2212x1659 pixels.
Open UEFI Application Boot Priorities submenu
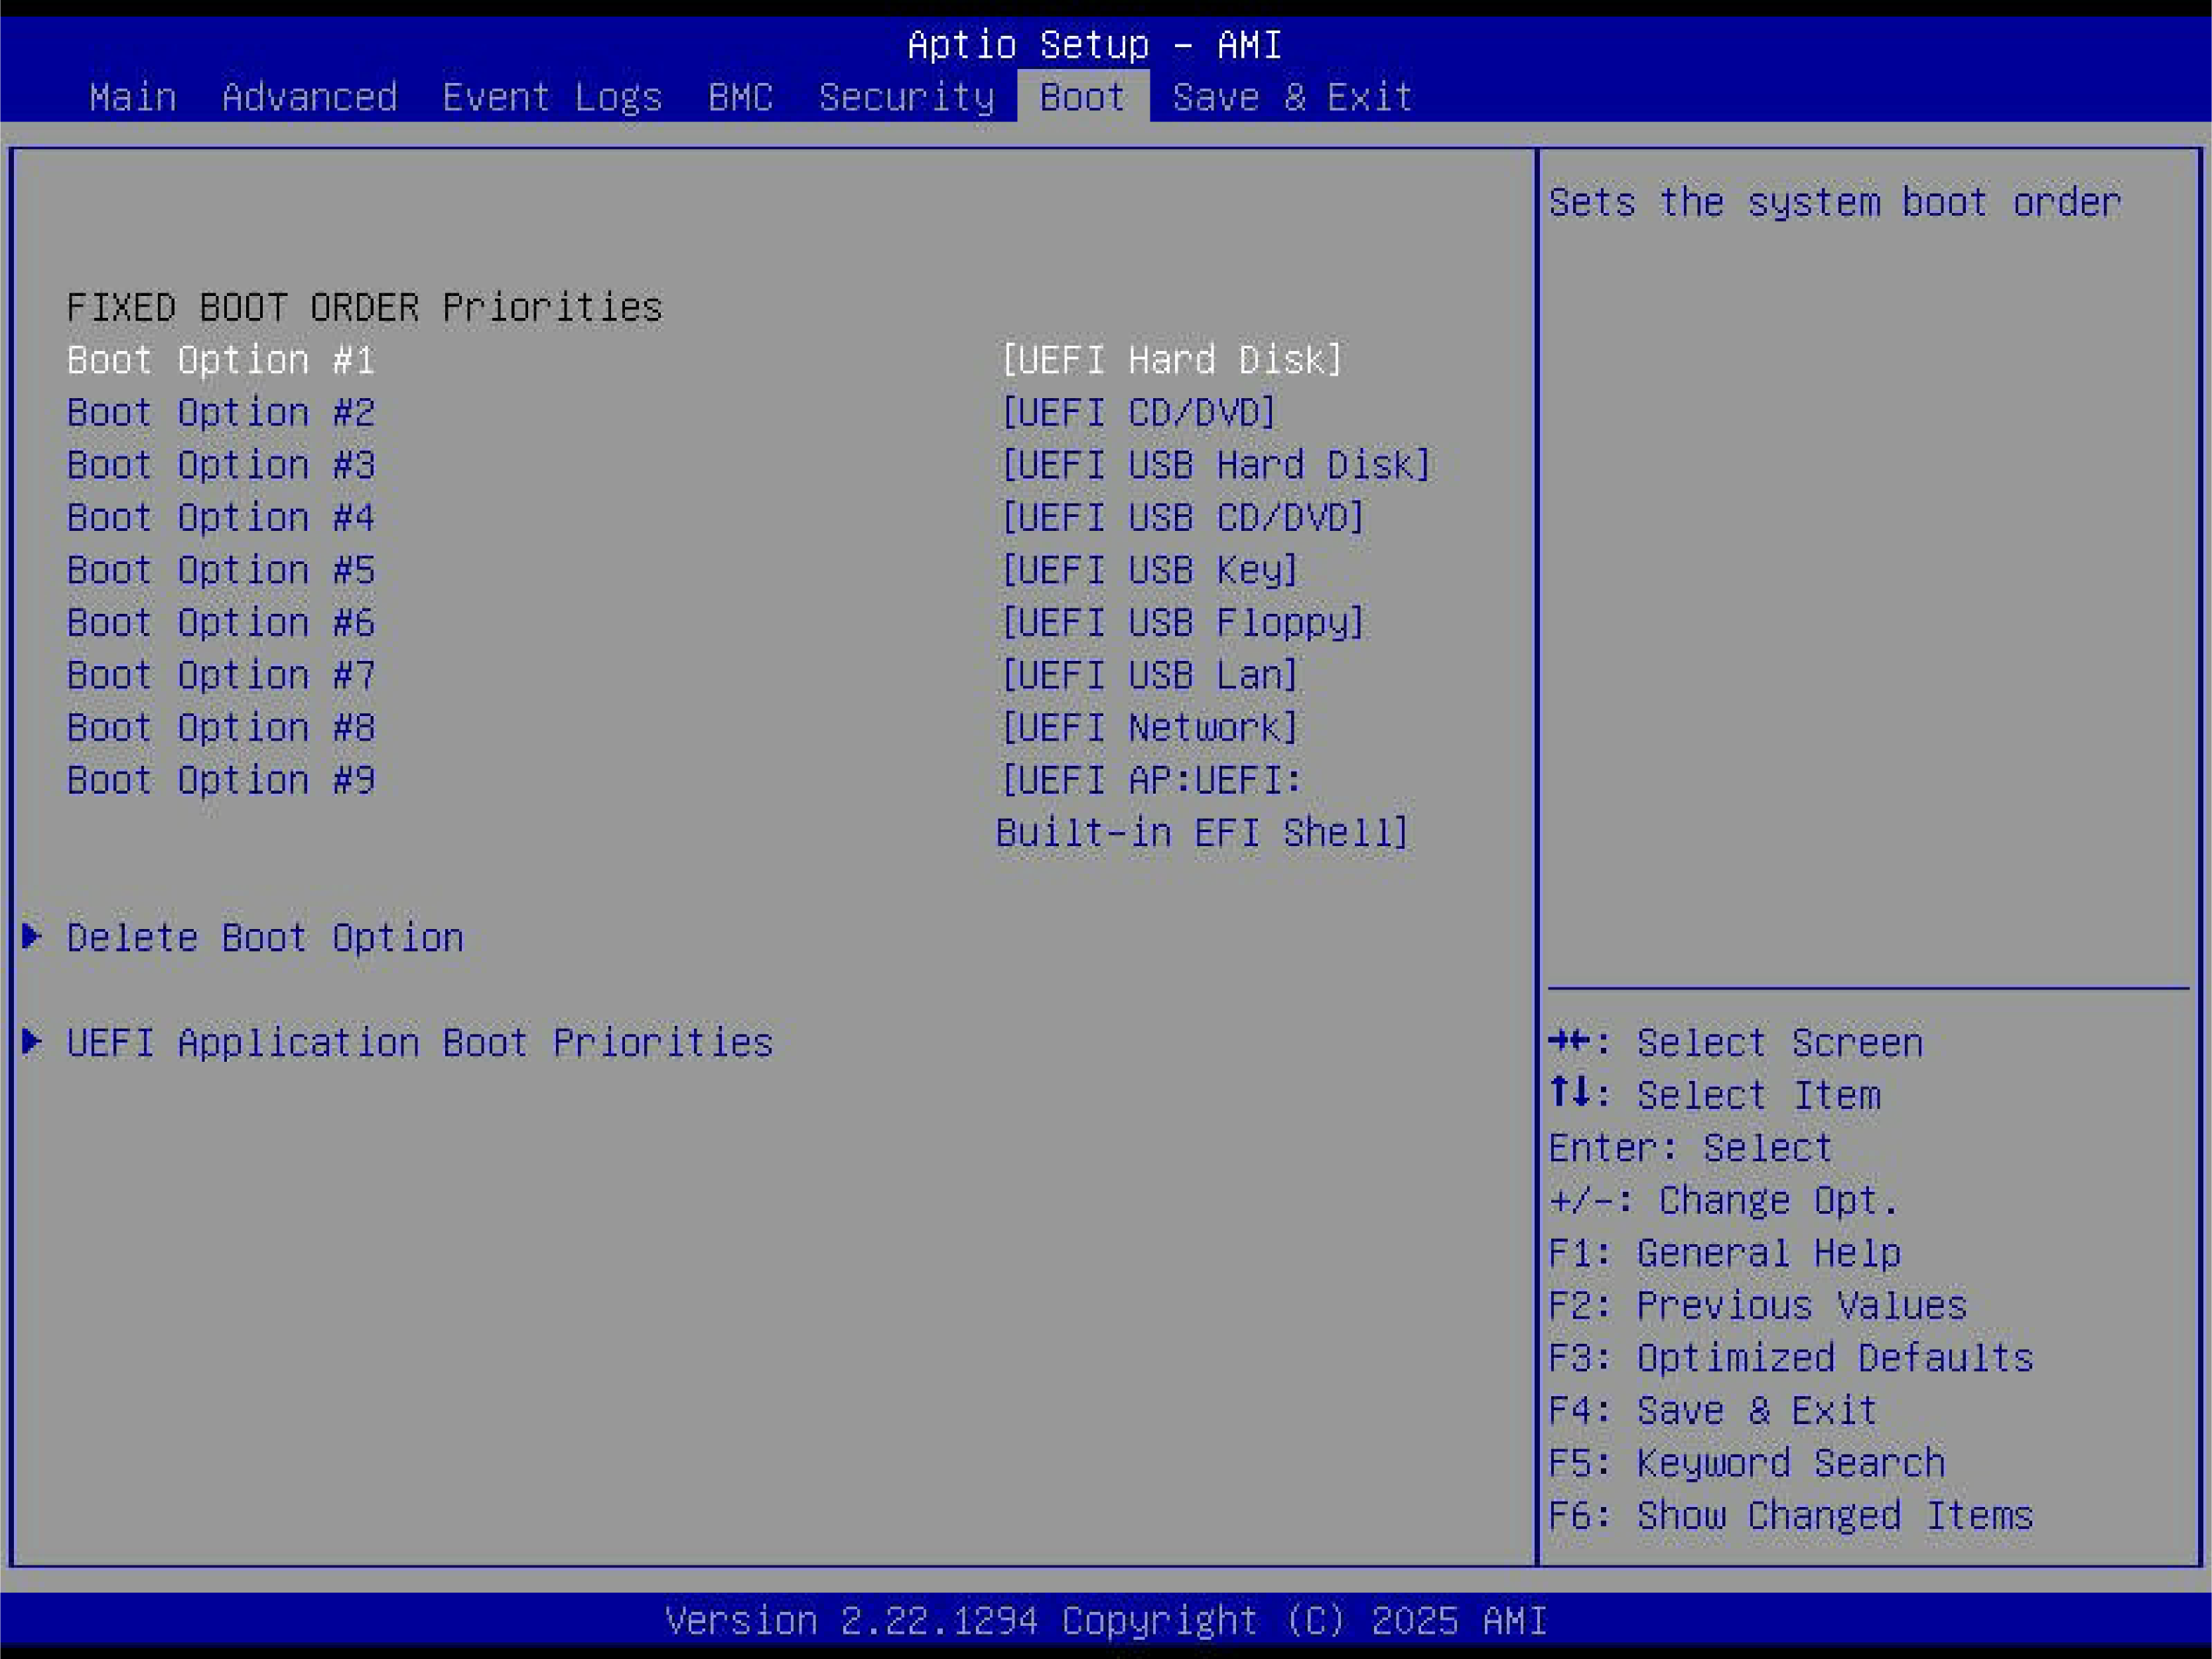(x=420, y=1043)
